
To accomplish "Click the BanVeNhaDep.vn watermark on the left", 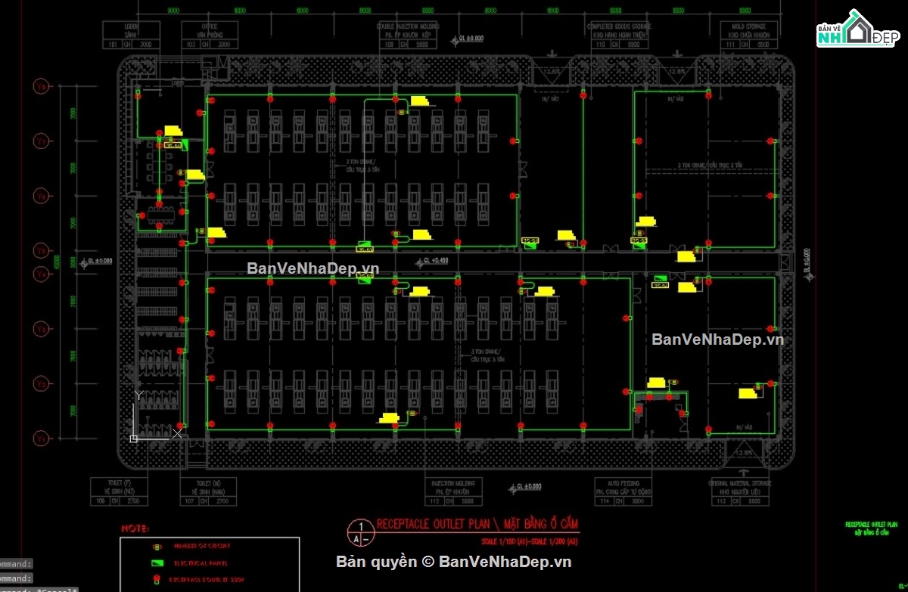I will 313,268.
